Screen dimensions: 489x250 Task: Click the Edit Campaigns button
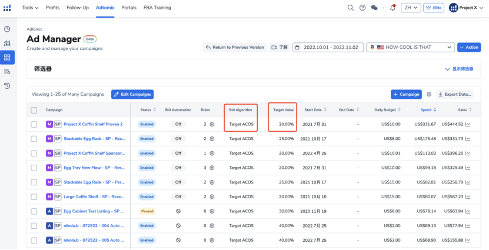point(132,94)
